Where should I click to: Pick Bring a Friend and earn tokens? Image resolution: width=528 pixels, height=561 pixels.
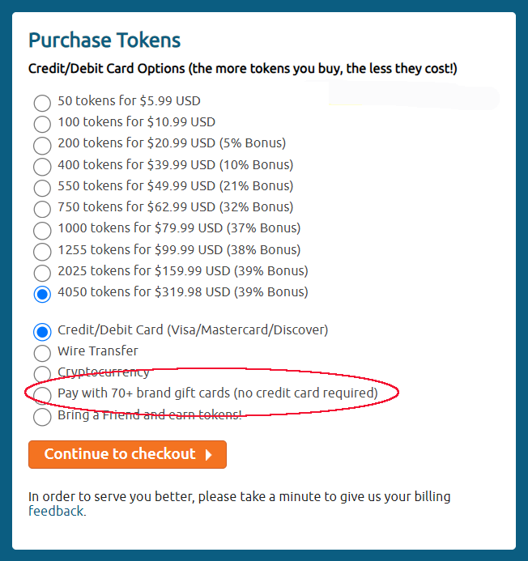pyautogui.click(x=42, y=416)
